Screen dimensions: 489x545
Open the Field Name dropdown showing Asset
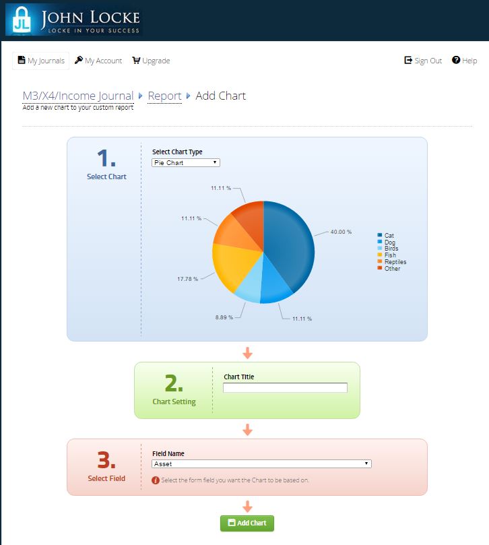click(x=261, y=463)
